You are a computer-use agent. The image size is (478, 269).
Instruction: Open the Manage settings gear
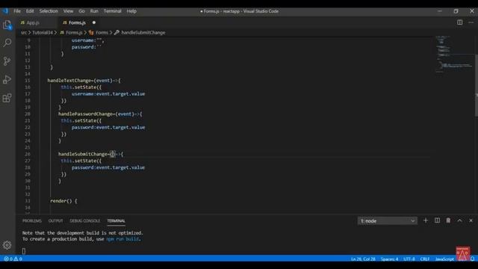coord(7,244)
